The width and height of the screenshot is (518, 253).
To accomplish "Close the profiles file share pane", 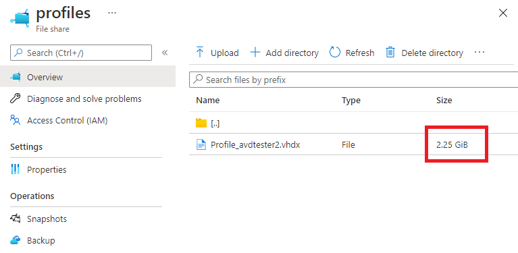I will tap(502, 13).
